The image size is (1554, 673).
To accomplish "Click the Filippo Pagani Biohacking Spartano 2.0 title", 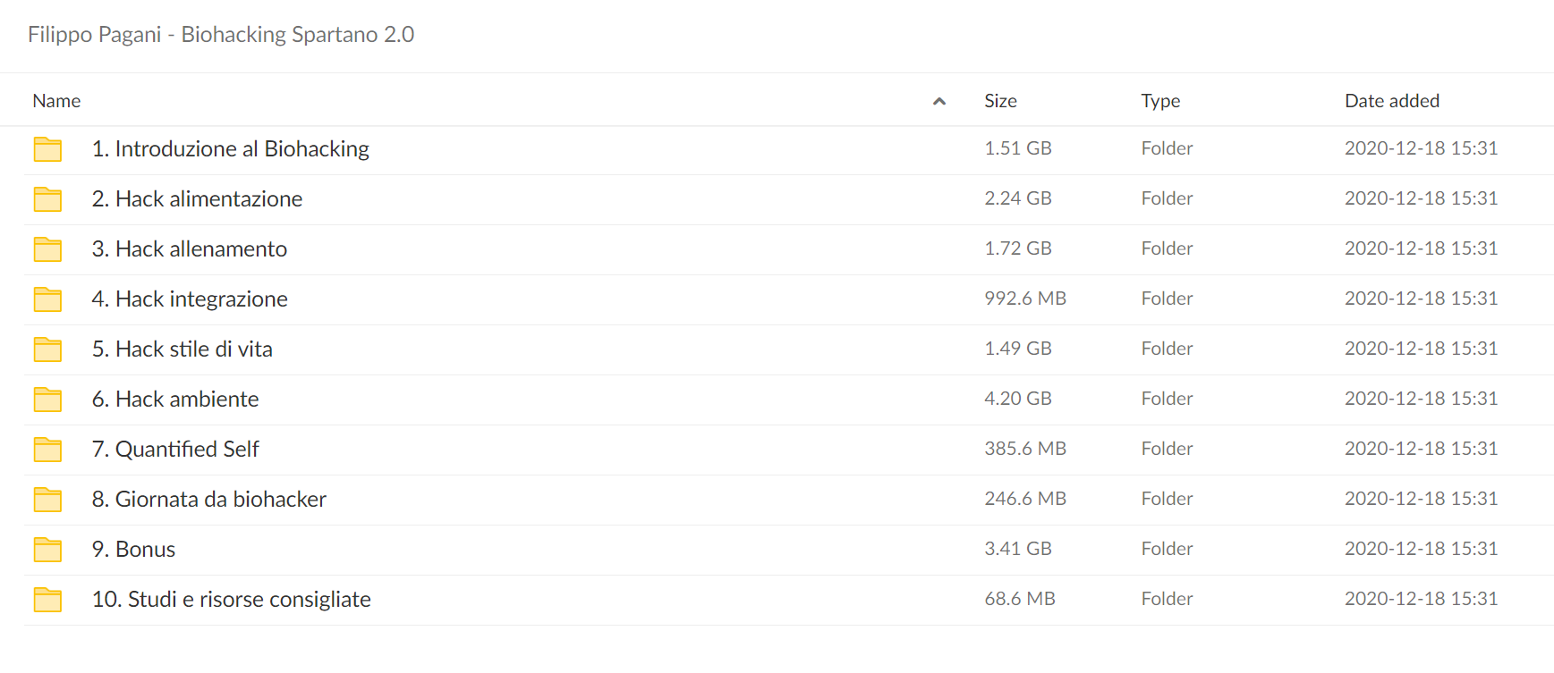I will (x=221, y=34).
